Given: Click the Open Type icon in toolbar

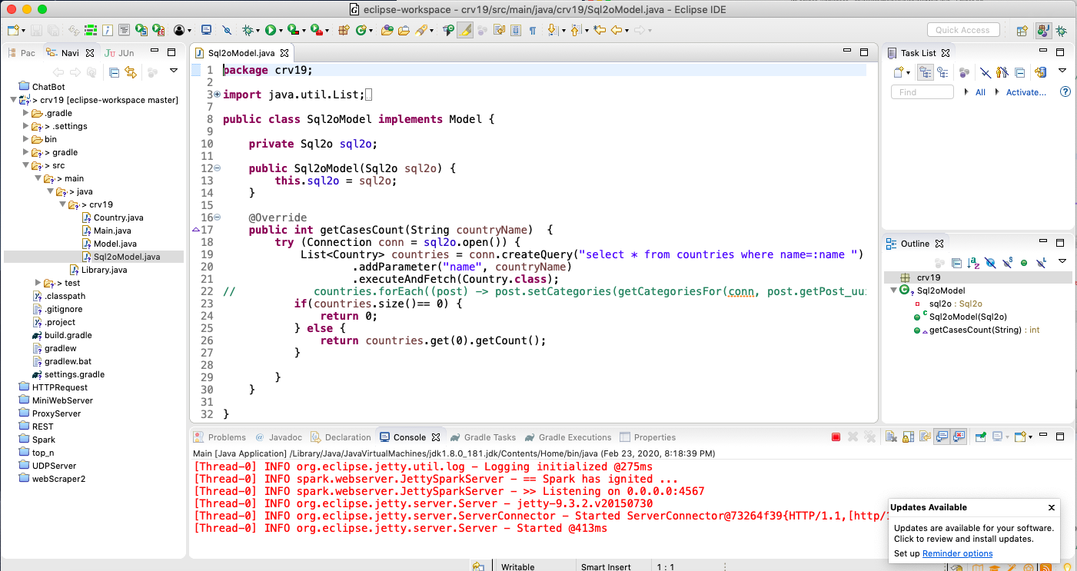Looking at the screenshot, I should [387, 30].
